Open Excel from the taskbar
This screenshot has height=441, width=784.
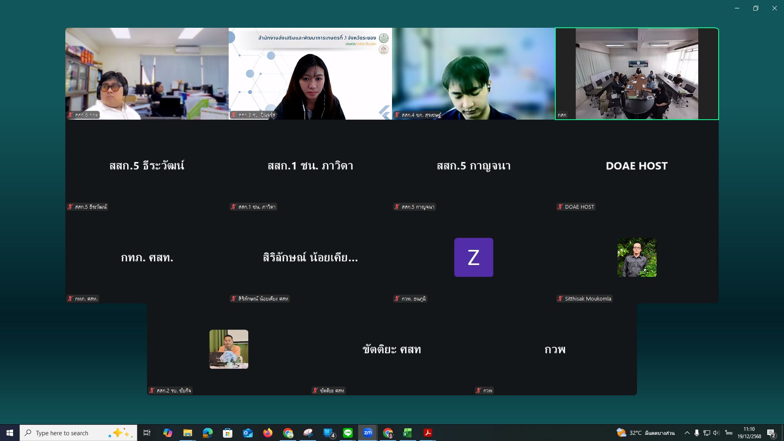408,433
